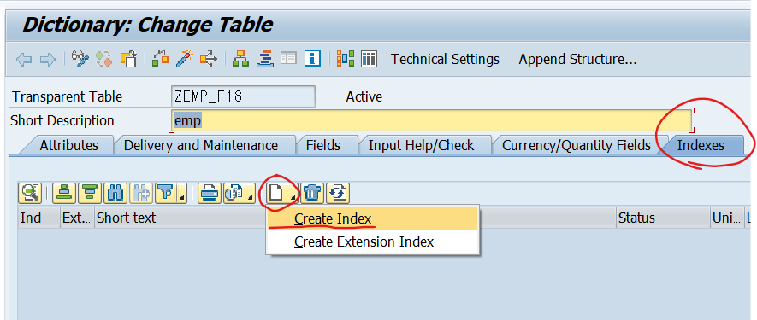Click the Refresh icon in the index toolbar
The width and height of the screenshot is (757, 320).
click(338, 193)
